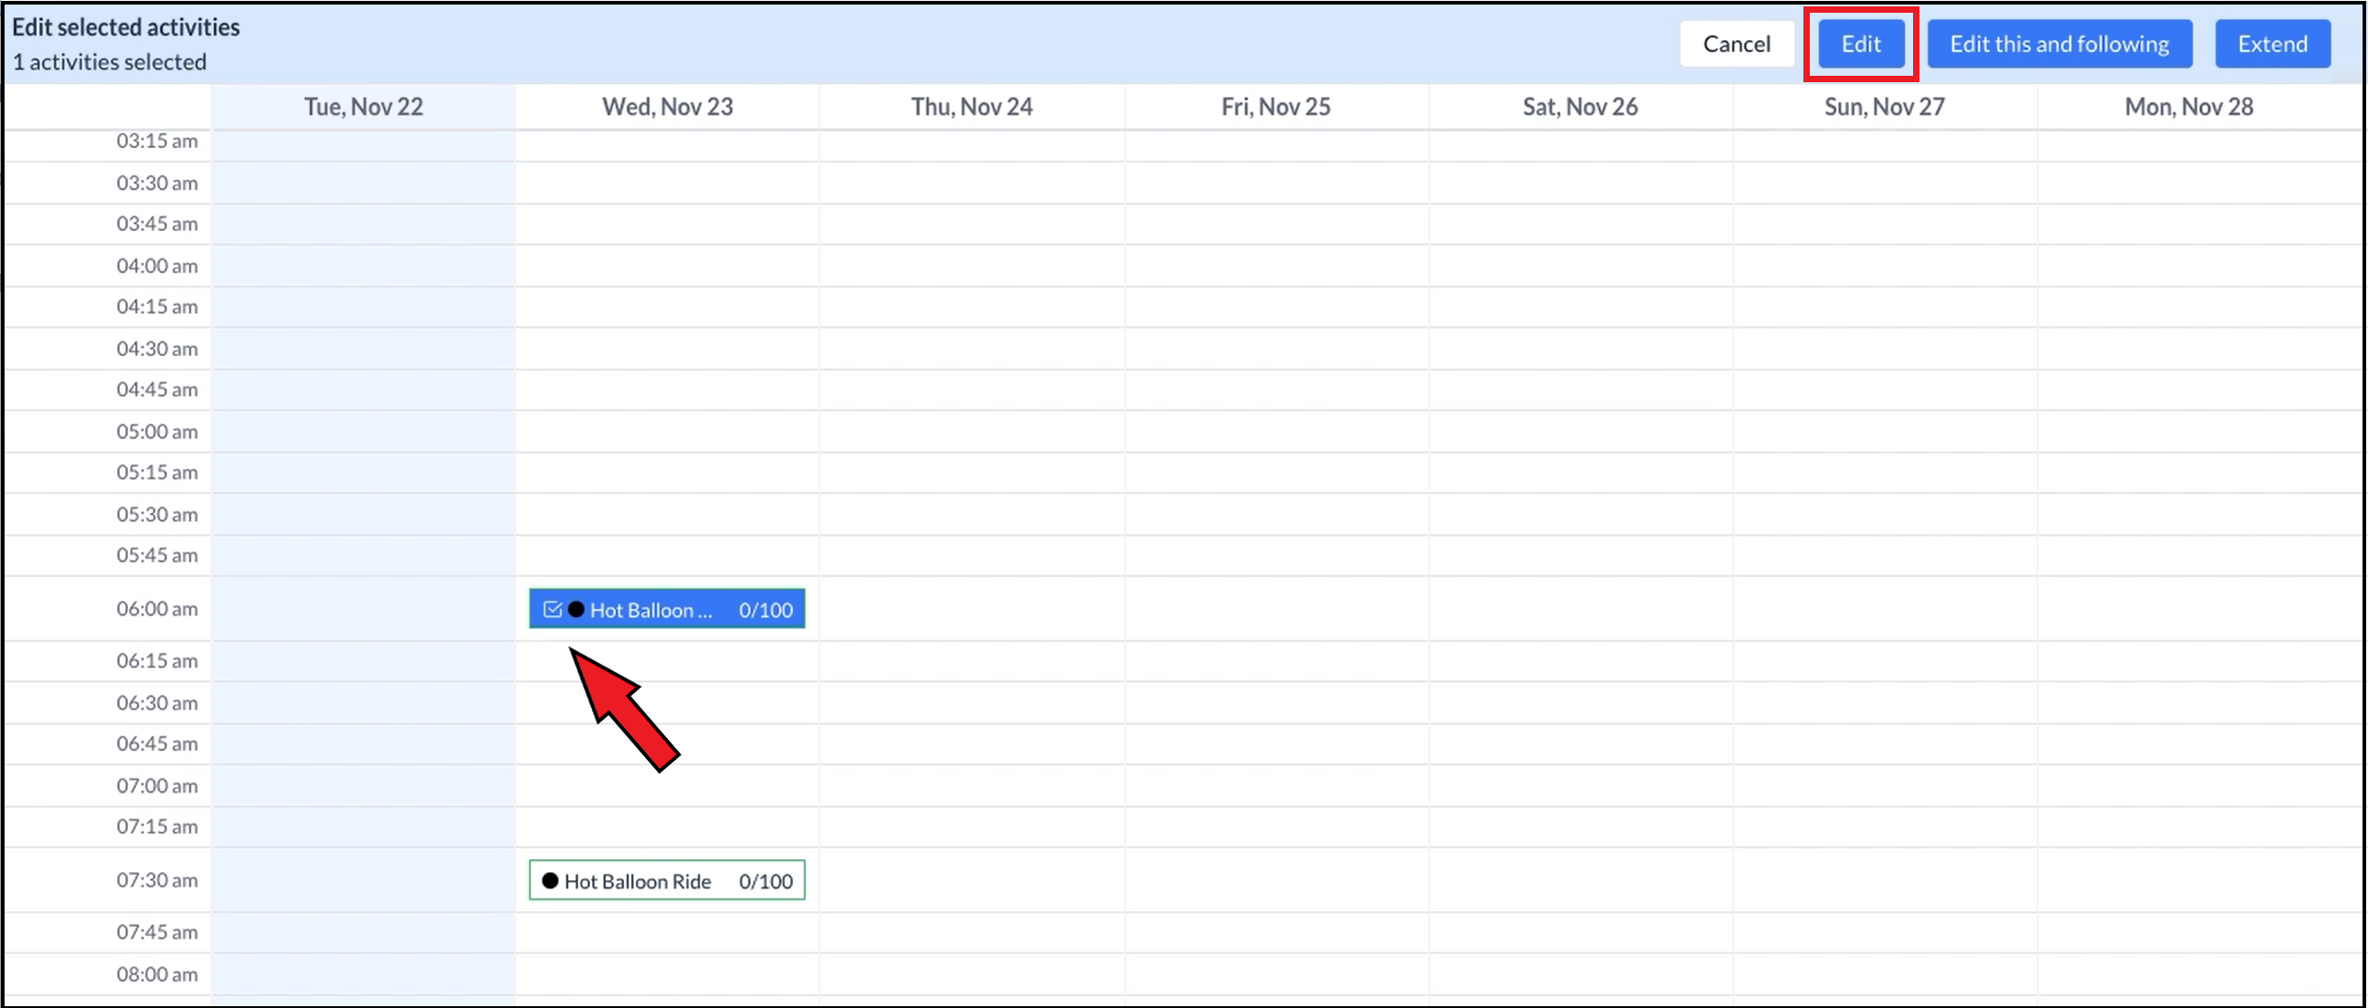Click the 05:00 am time slot on Thu, Nov 24

point(972,431)
